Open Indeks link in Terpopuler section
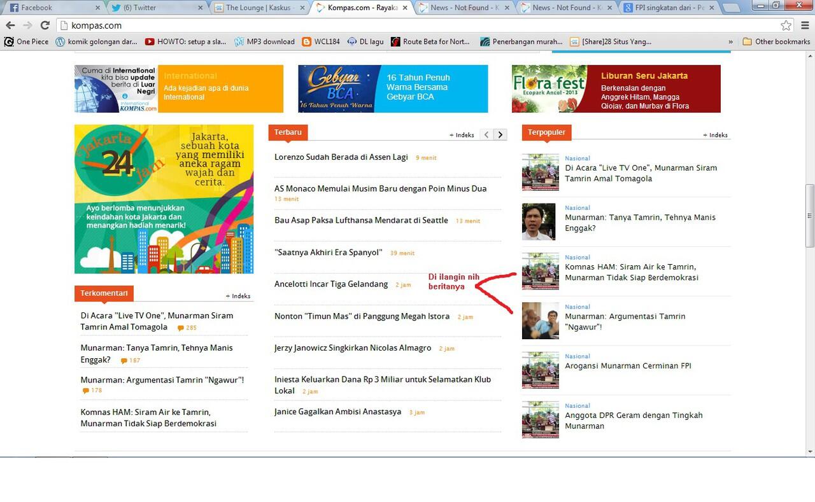 pos(715,135)
